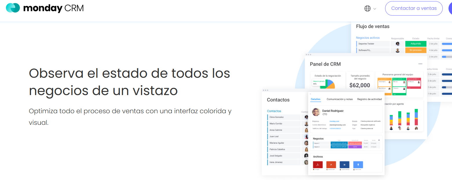Select the Software R.L. deal row
The height and width of the screenshot is (180, 452).
click(373, 50)
